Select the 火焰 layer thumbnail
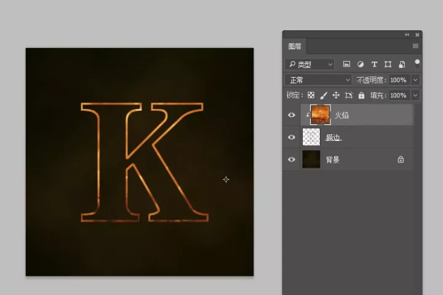 (321, 115)
